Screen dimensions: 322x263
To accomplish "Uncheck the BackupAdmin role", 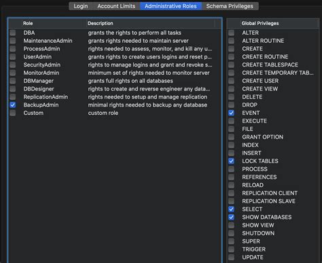I will click(x=13, y=105).
